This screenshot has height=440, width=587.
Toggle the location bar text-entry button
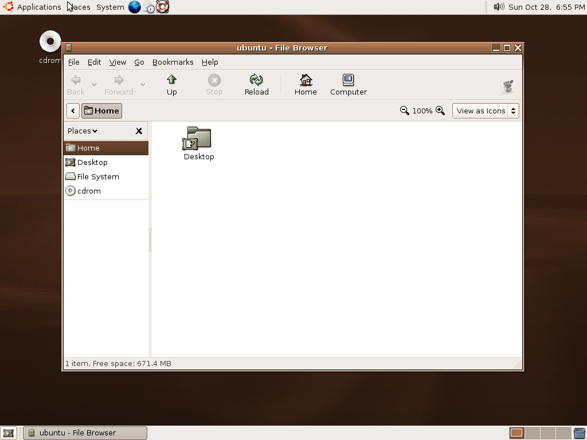tap(73, 111)
